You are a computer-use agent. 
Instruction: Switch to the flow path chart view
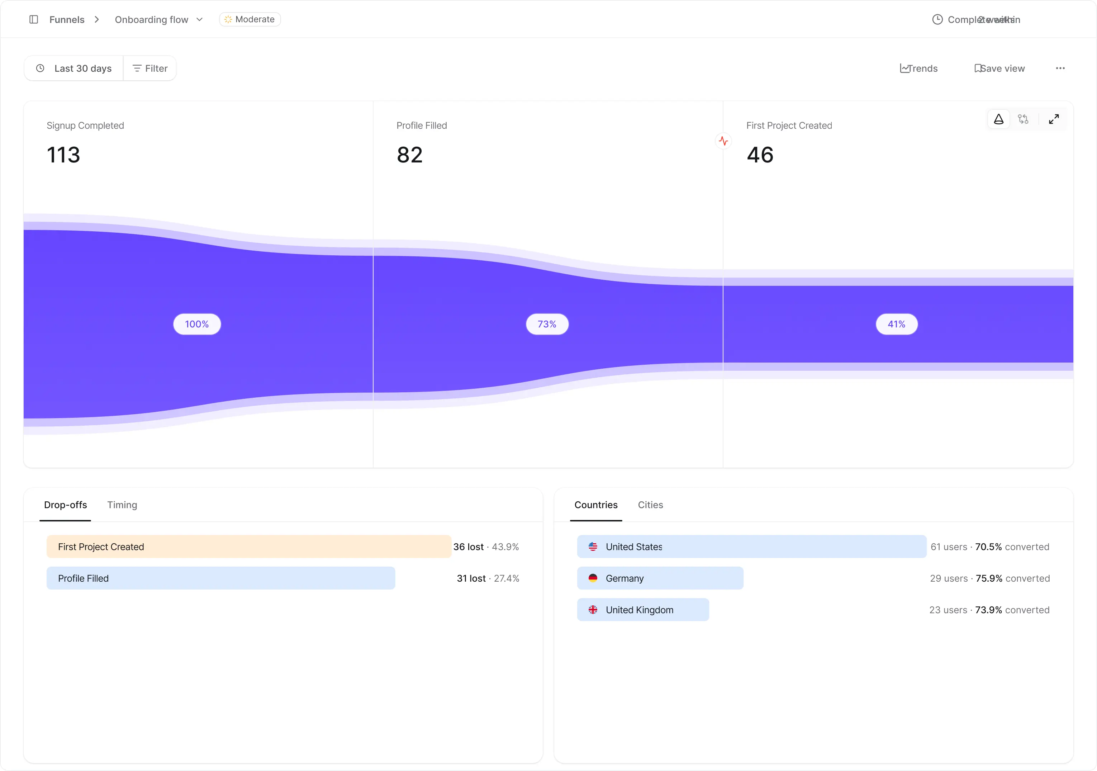1023,119
